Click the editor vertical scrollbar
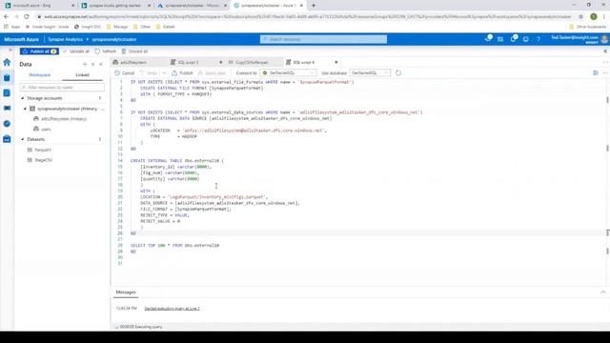 pos(607,183)
